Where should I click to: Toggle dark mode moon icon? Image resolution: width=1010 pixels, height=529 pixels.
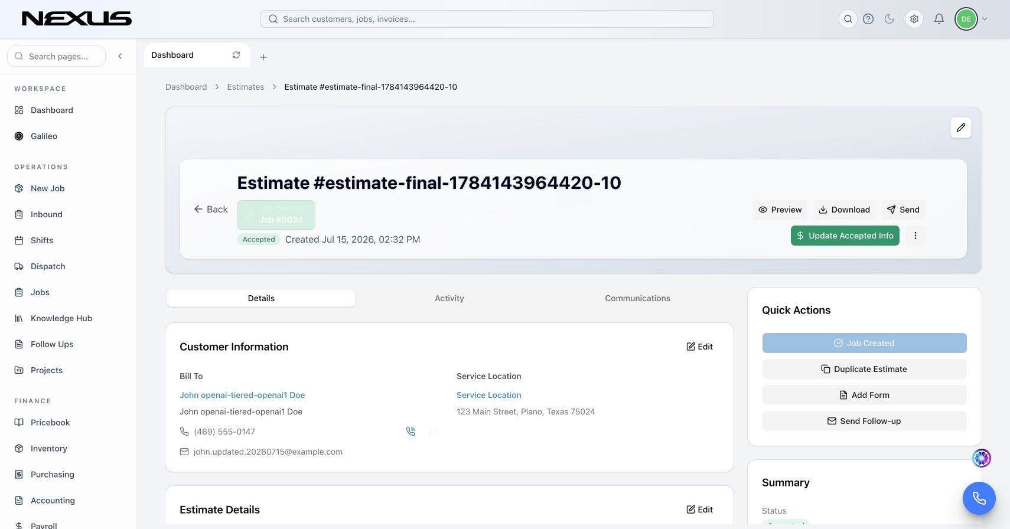tap(890, 19)
